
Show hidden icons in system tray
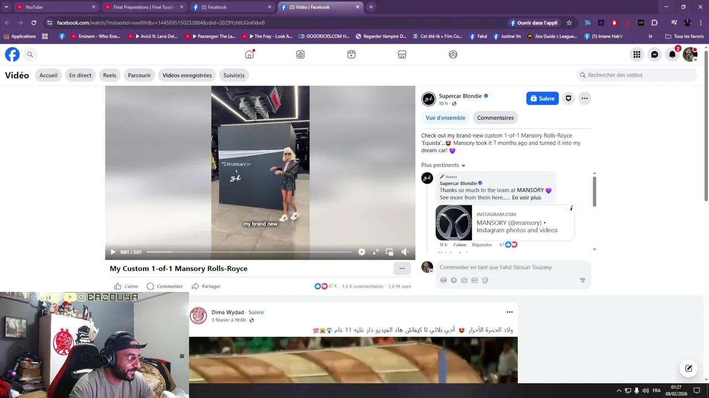pyautogui.click(x=619, y=391)
